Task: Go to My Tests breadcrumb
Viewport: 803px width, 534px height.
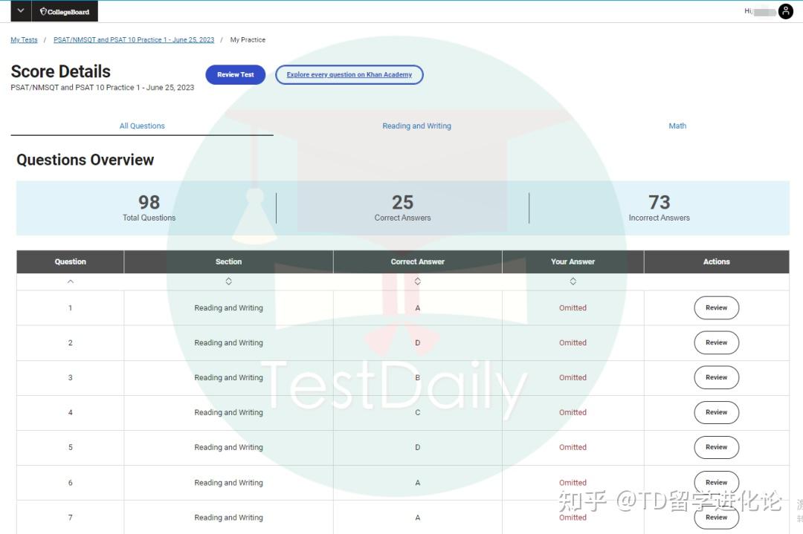Action: (24, 39)
